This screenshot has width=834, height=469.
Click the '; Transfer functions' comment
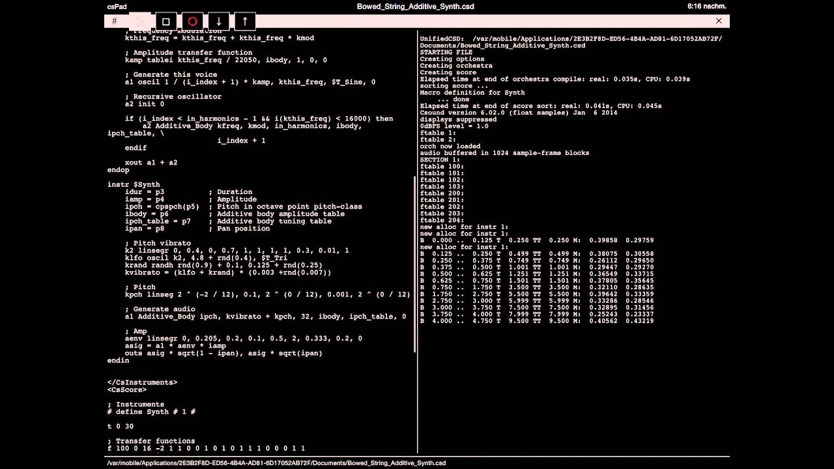point(151,441)
